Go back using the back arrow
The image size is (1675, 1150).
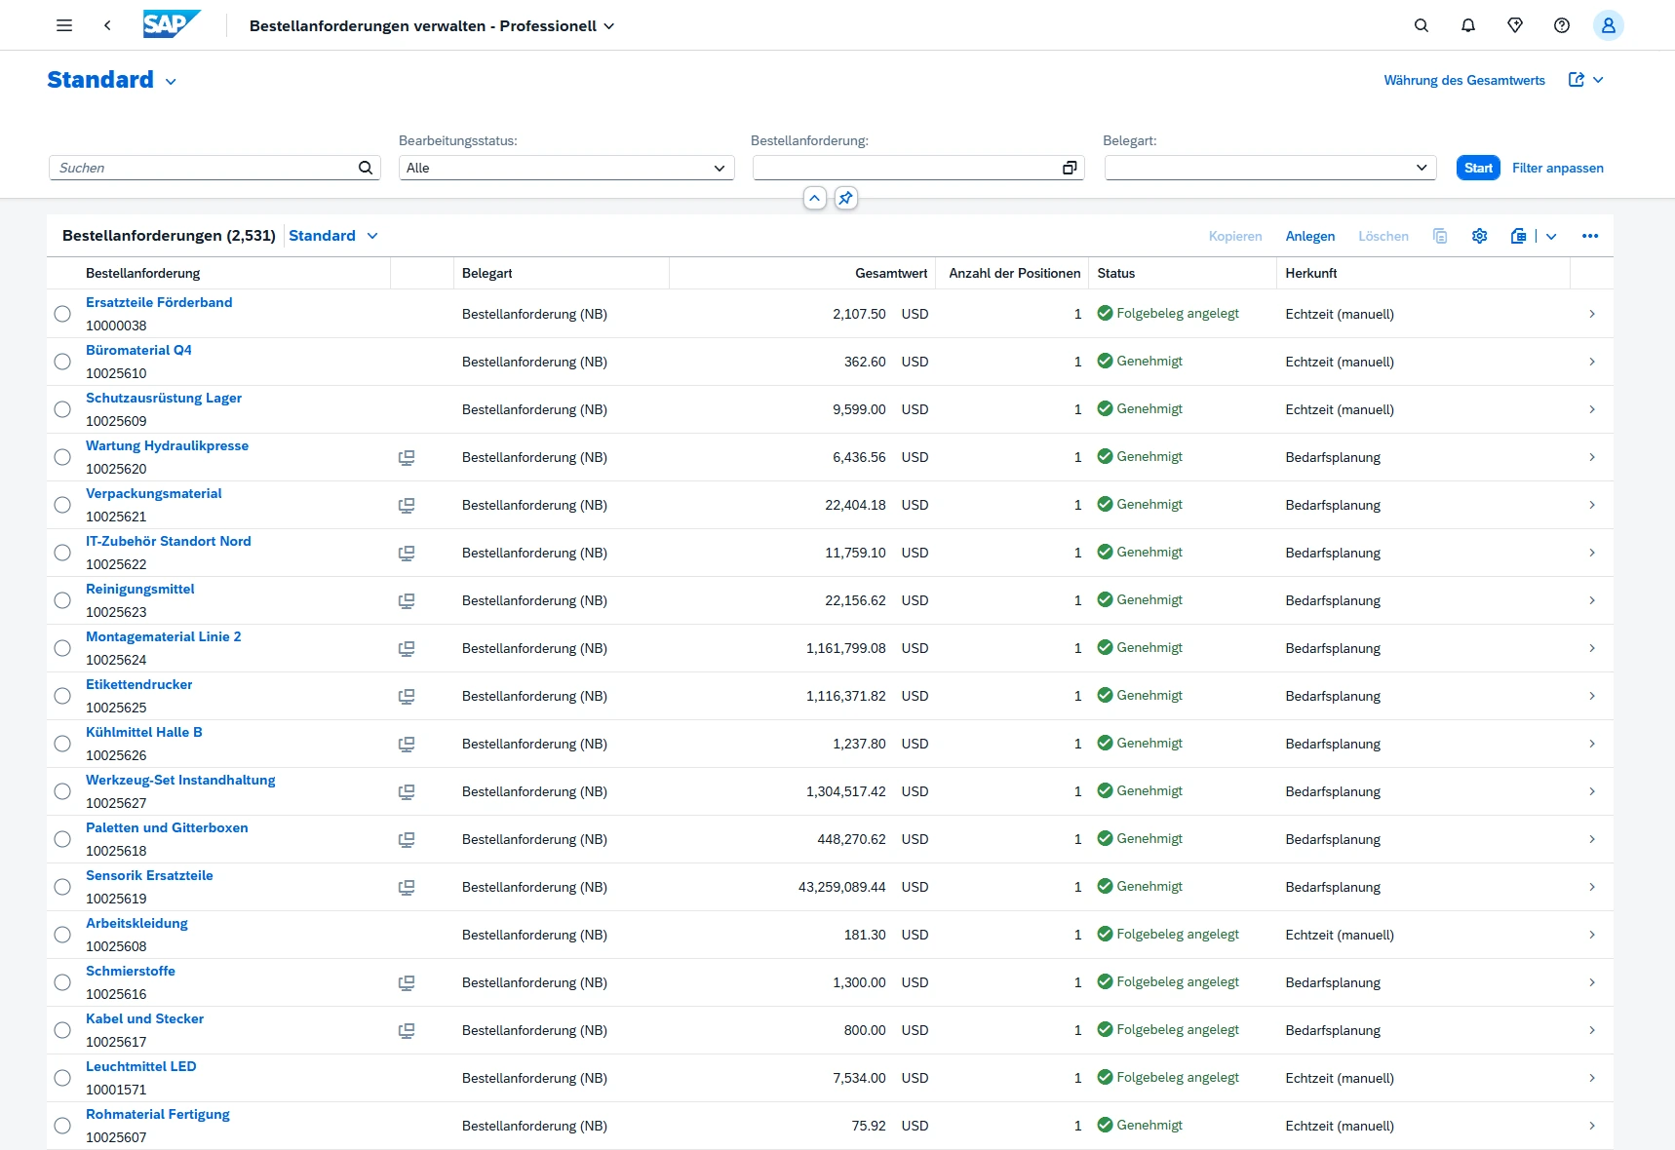point(107,25)
